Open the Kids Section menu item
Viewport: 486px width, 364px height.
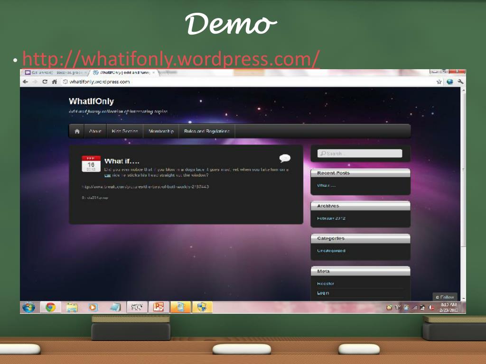tap(125, 131)
